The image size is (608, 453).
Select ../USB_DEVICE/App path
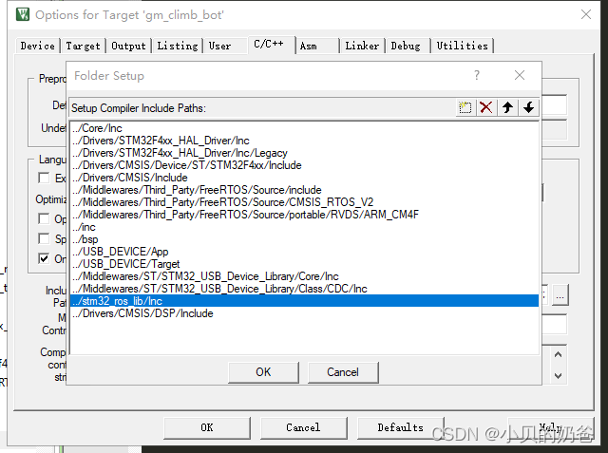pos(304,252)
